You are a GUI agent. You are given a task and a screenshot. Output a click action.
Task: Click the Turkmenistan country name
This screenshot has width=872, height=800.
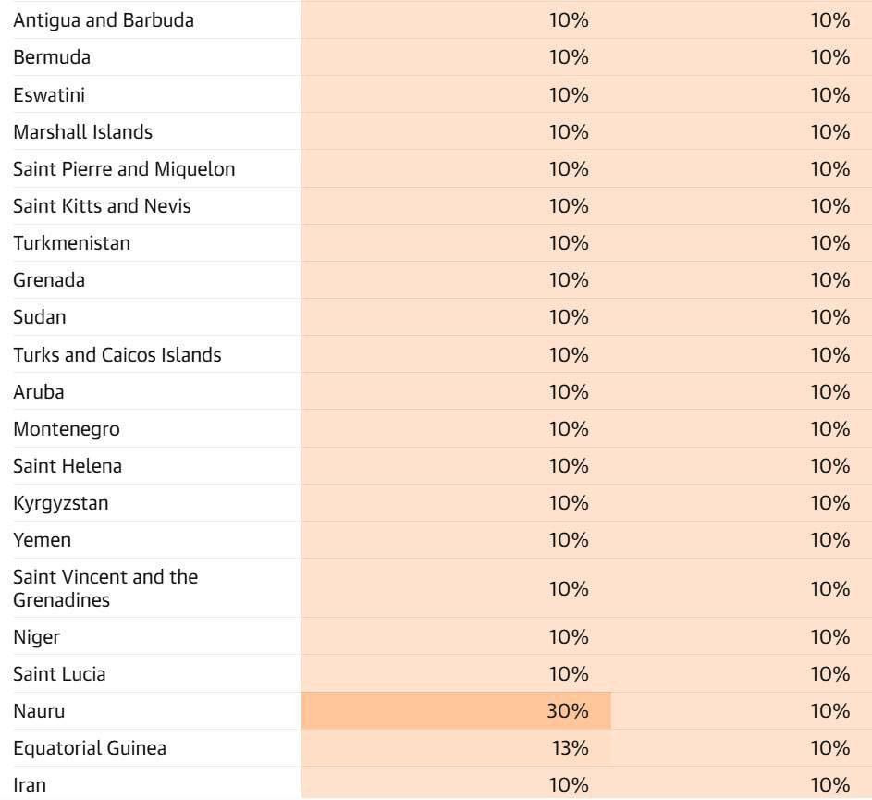click(71, 243)
